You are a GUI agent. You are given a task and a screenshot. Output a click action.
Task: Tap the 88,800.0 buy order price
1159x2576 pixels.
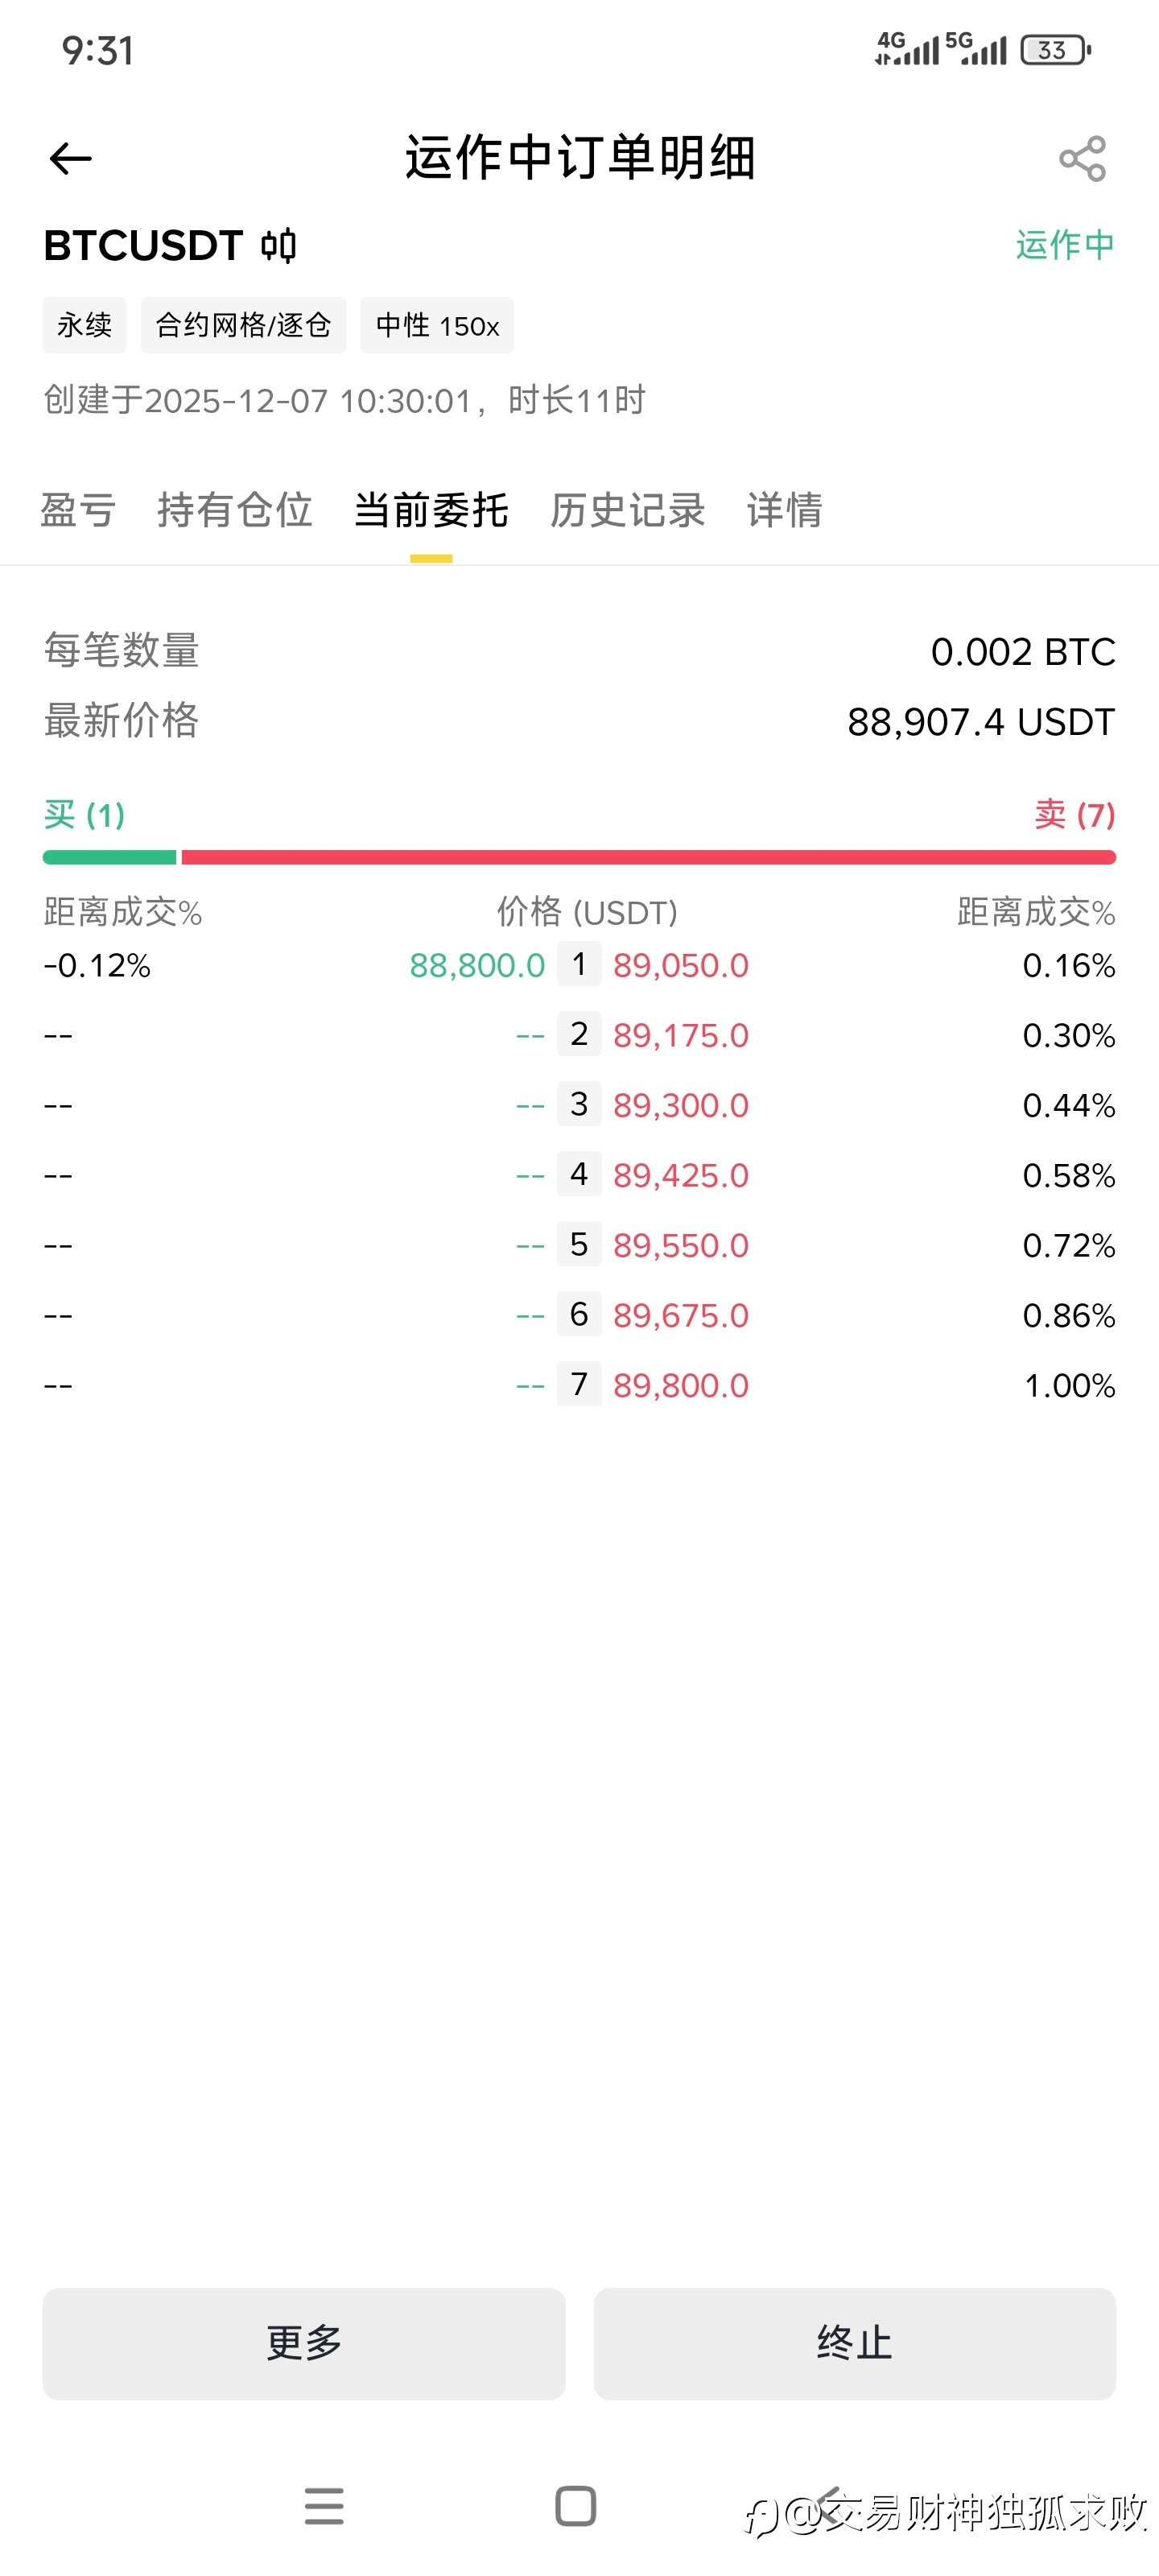point(477,965)
